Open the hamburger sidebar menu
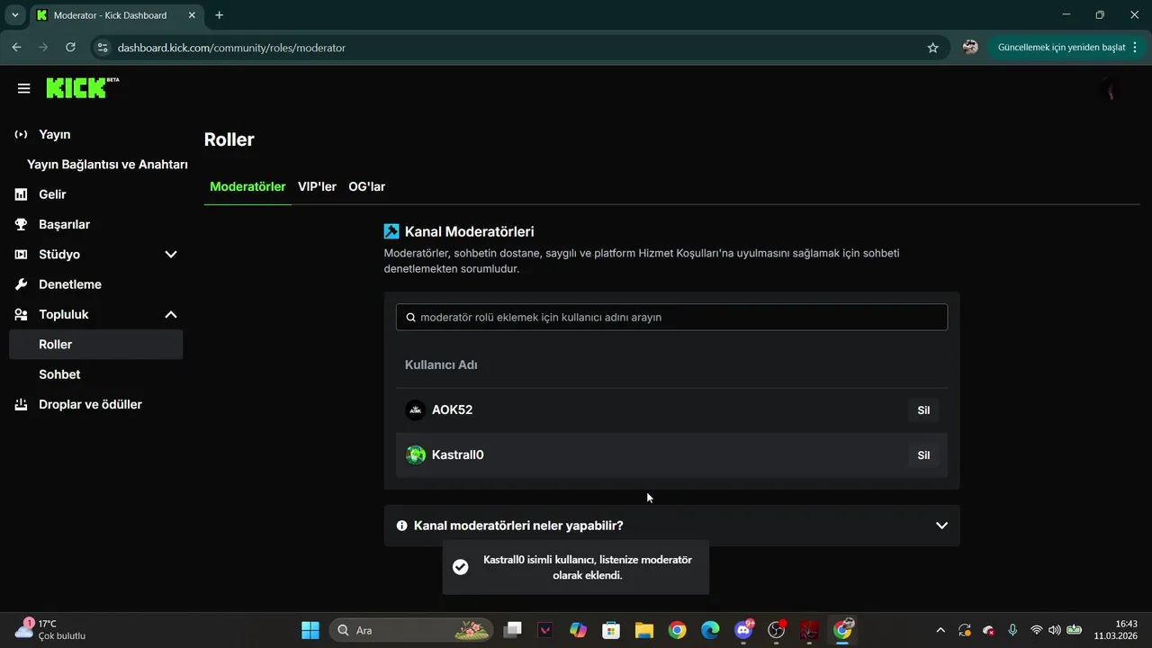 [23, 88]
